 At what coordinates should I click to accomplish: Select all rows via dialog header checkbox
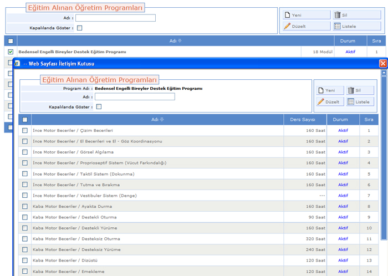[x=24, y=119]
